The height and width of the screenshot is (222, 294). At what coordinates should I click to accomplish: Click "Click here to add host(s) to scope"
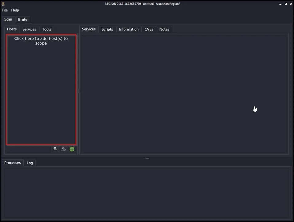pos(41,41)
